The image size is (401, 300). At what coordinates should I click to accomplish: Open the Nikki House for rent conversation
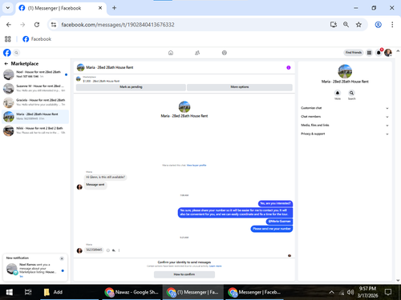click(35, 130)
